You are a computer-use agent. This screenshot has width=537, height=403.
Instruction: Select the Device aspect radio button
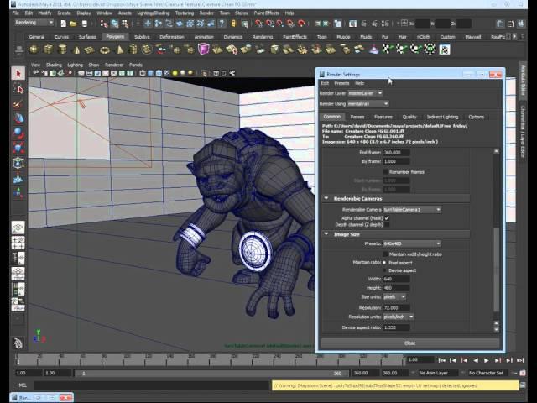click(384, 270)
